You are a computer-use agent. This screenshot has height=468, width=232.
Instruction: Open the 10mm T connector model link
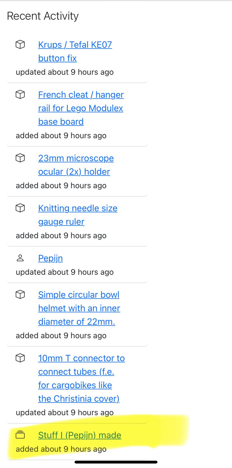81,378
